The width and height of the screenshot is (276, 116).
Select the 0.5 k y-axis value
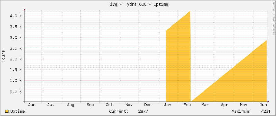(x=16, y=91)
